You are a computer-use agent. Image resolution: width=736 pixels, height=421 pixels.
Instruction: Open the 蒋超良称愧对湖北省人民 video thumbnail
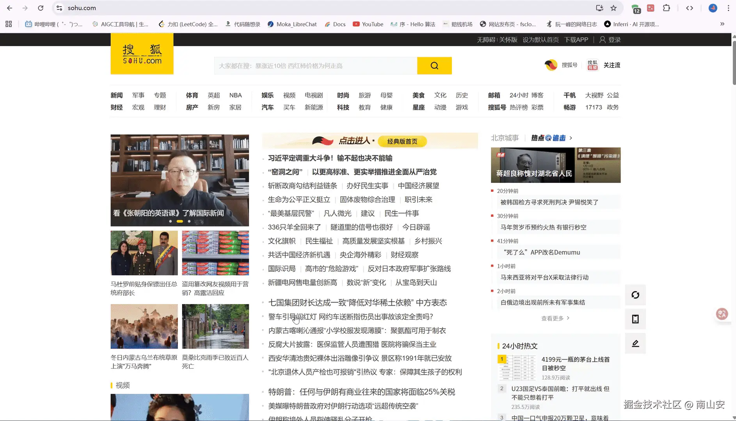click(556, 165)
